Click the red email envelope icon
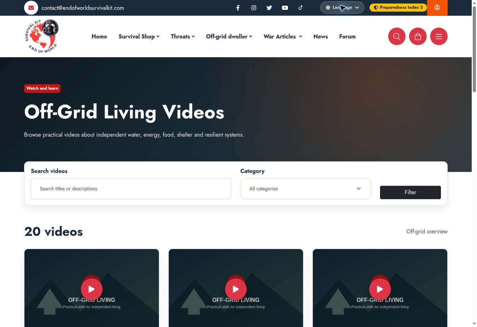This screenshot has height=327, width=477. click(31, 8)
